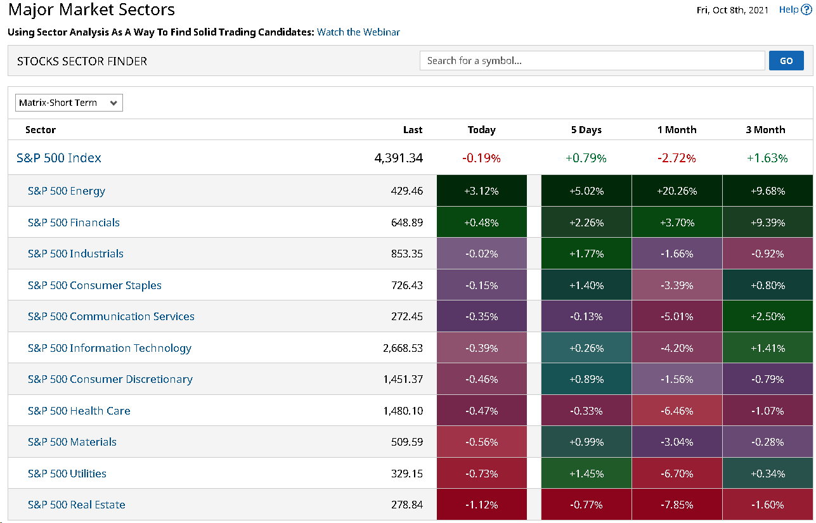Click the Help text link
This screenshot has width=816, height=523.
pyautogui.click(x=789, y=10)
